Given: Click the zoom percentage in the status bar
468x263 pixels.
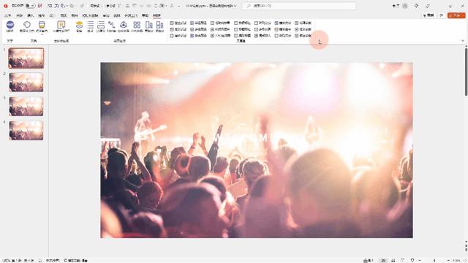Looking at the screenshot, I should pos(457,260).
